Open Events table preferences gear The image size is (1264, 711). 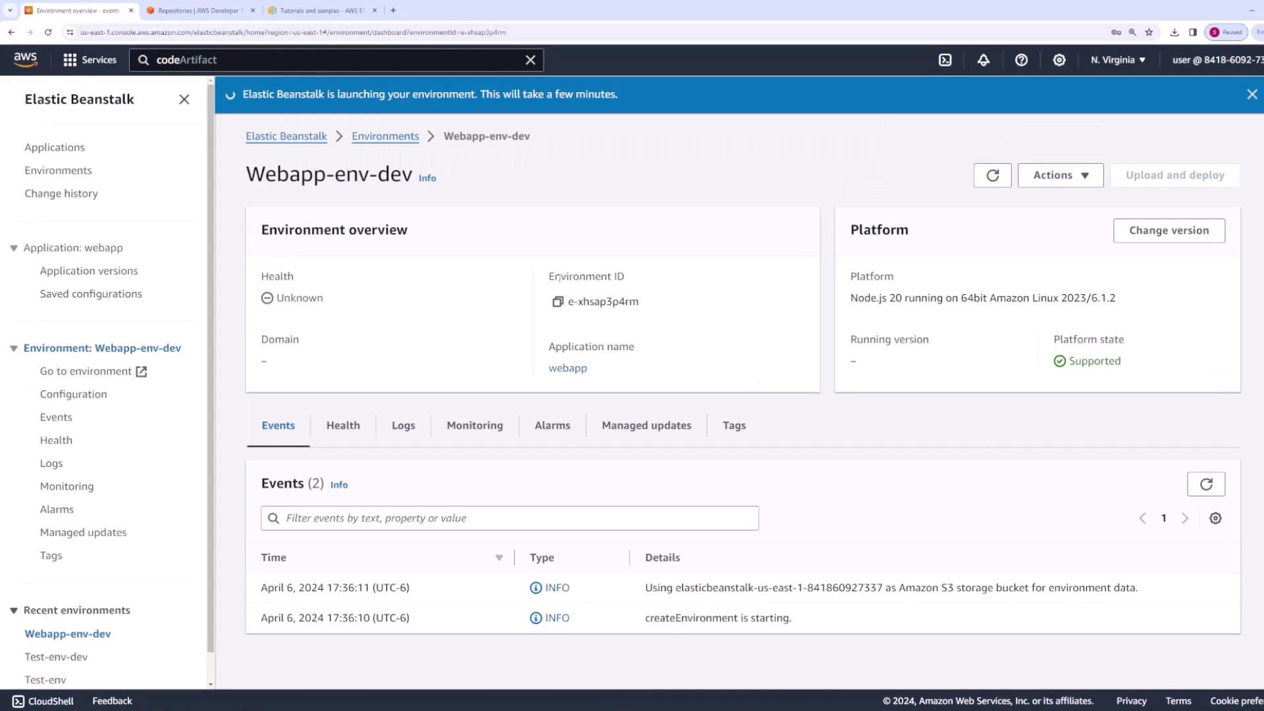click(x=1215, y=518)
